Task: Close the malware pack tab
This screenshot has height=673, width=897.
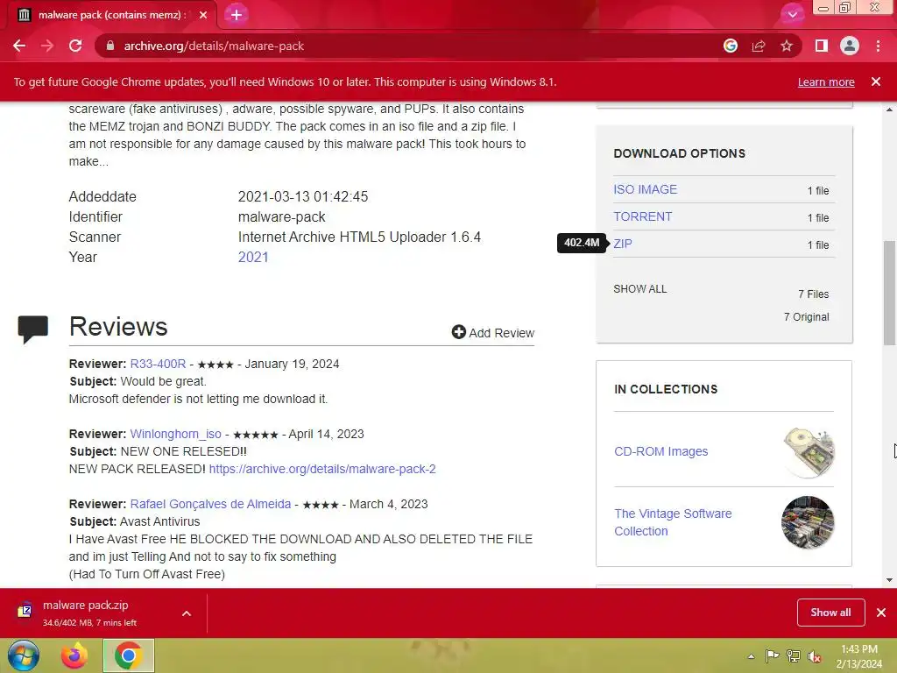Action: point(203,15)
